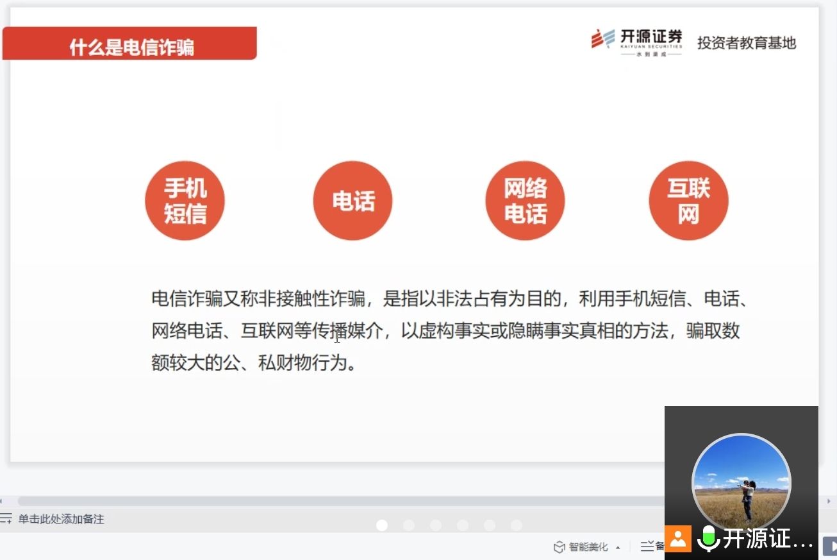Screen dimensions: 837x560
Task: Click the 互联网 red circle
Action: point(688,201)
